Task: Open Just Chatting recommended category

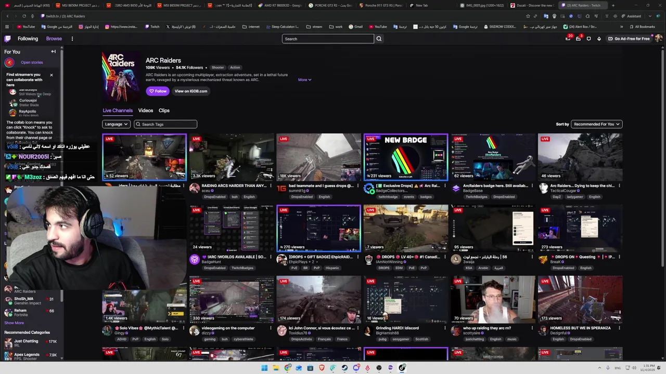Action: pos(30,343)
